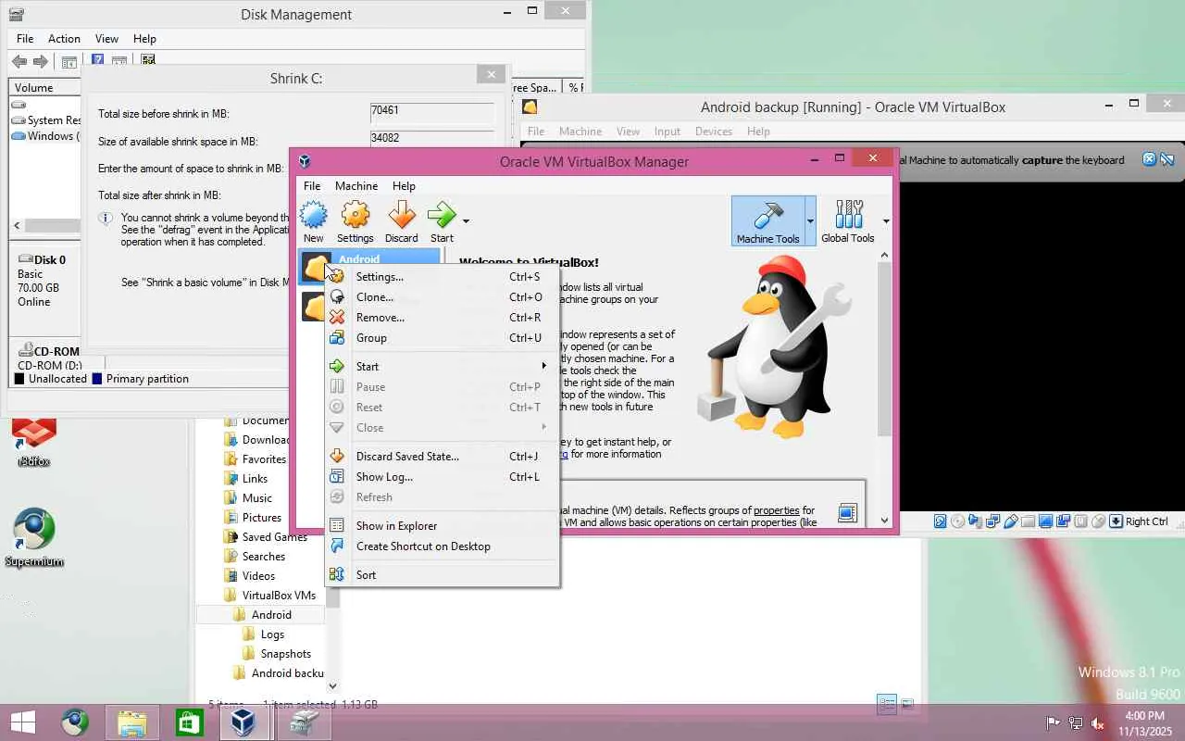The height and width of the screenshot is (741, 1185).
Task: Choose Create Shortcut on Desktop
Action: coord(443,546)
